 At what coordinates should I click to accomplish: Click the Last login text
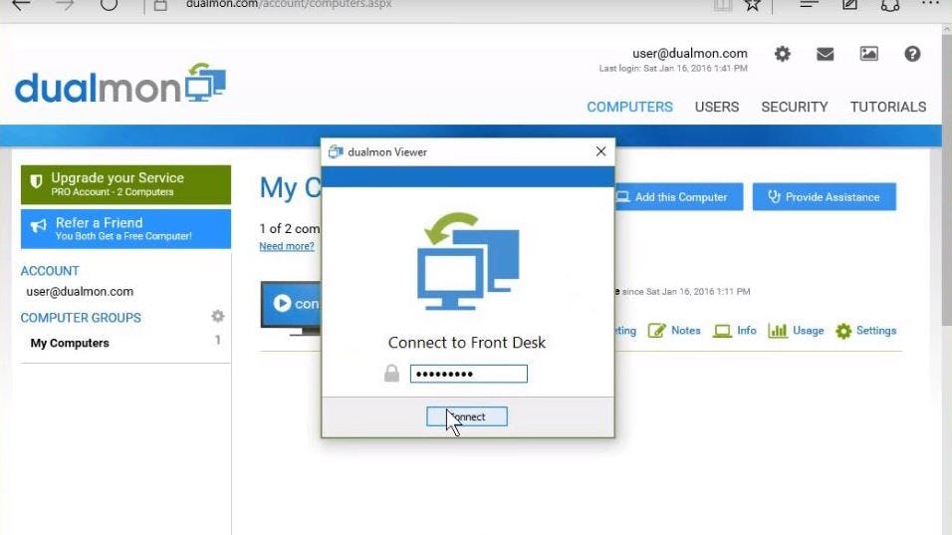pos(673,68)
